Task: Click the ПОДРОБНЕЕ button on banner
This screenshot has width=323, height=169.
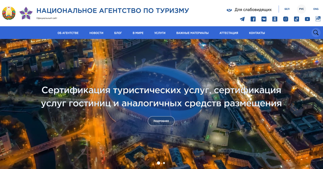Action: 161,121
